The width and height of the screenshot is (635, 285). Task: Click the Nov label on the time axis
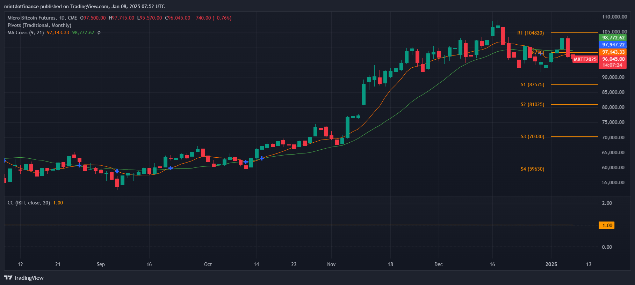[x=331, y=264]
